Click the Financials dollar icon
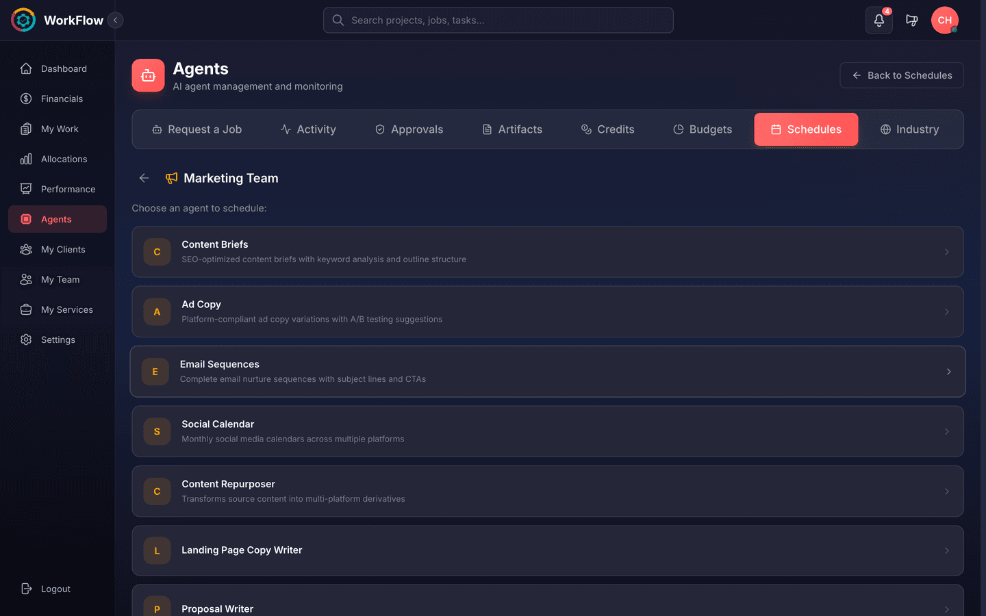Screen dimensions: 986x616 coord(26,99)
